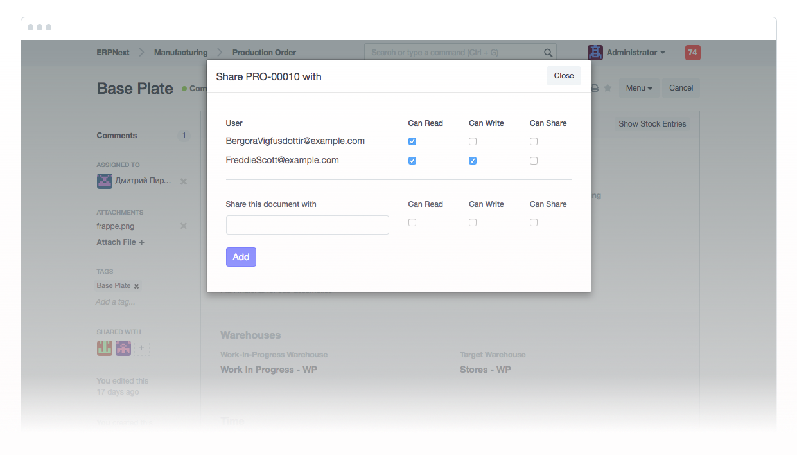Image resolution: width=797 pixels, height=455 pixels.
Task: Go to Production Order breadcrumb
Action: point(264,53)
